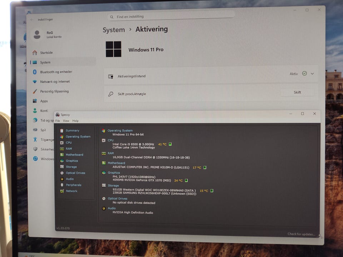Click the Bluetooth icon in Settings sidebar
Image resolution: width=343 pixels, height=257 pixels.
click(35, 72)
